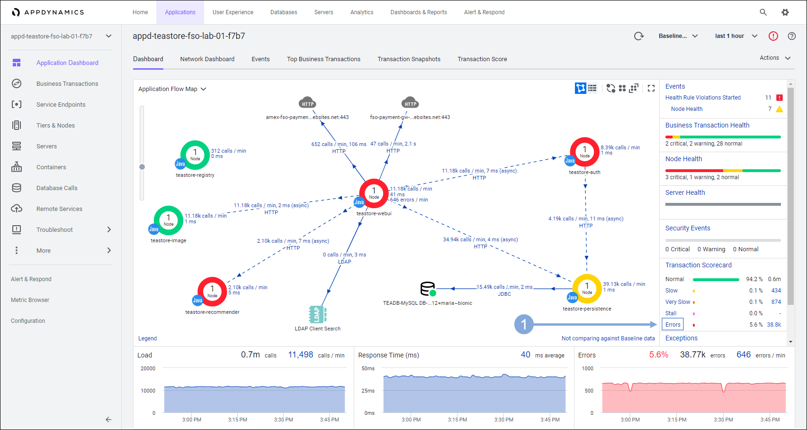
Task: Open the settings gear icon
Action: [785, 12]
